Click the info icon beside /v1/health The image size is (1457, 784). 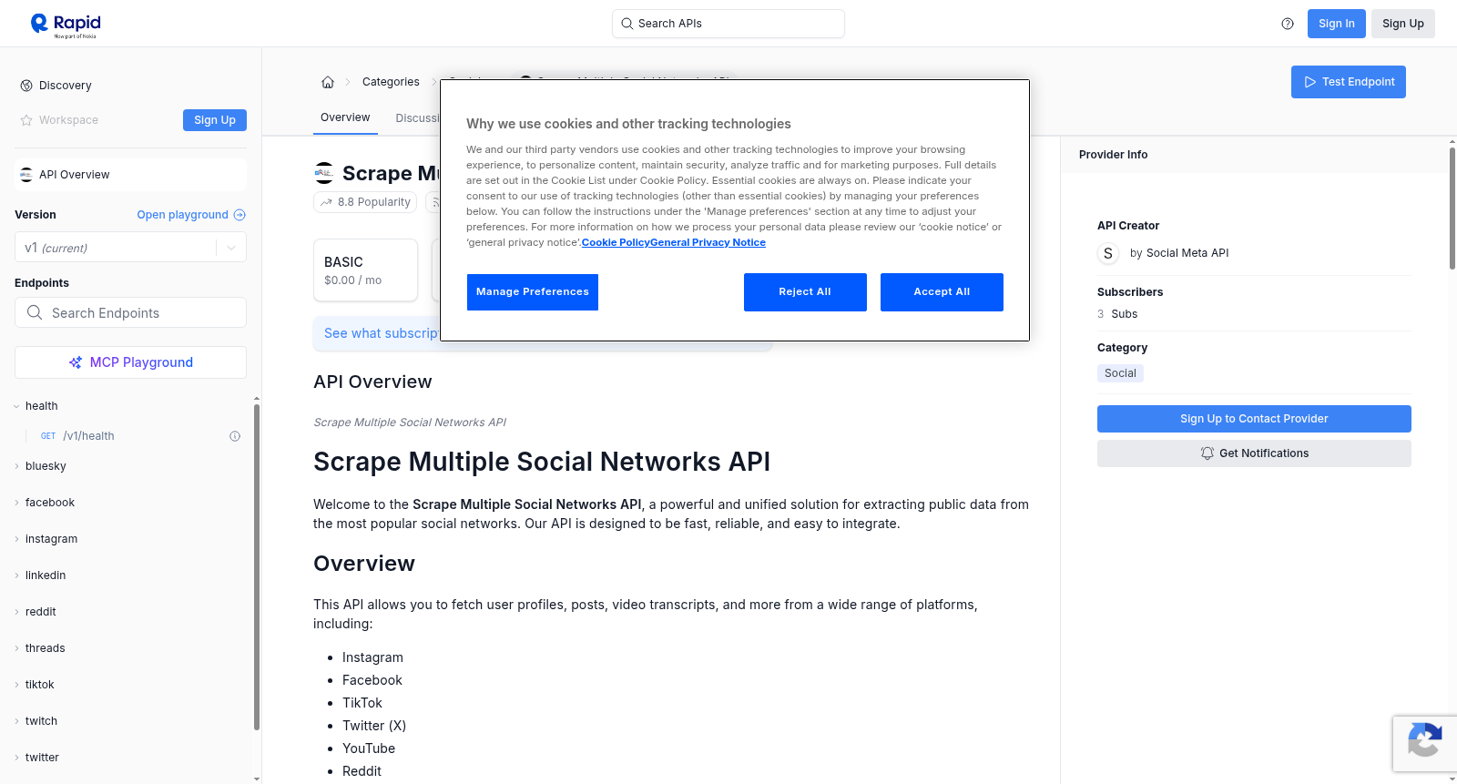[235, 436]
